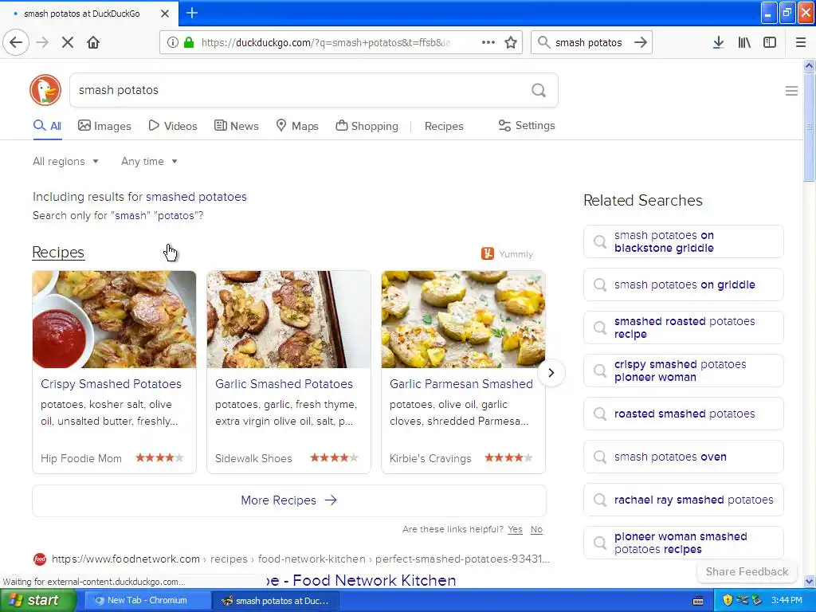Open the Recipes section heading
The width and height of the screenshot is (816, 612).
click(x=58, y=253)
